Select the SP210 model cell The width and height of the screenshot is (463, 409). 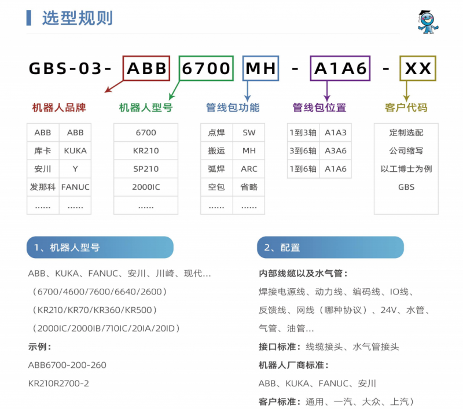coord(146,169)
